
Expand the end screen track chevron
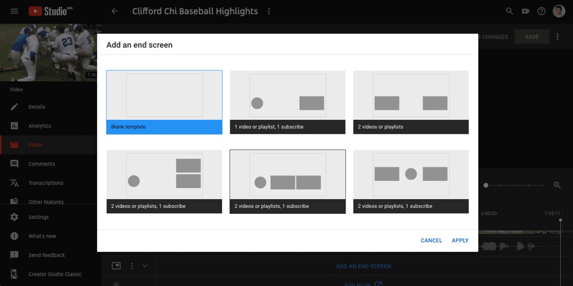(x=145, y=266)
